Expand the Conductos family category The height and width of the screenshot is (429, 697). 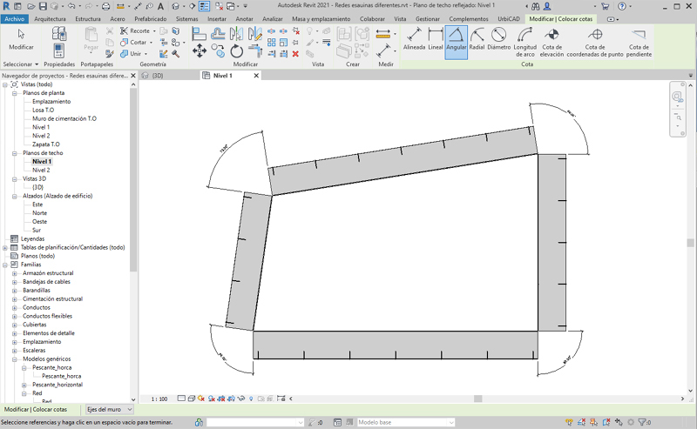pyautogui.click(x=15, y=307)
